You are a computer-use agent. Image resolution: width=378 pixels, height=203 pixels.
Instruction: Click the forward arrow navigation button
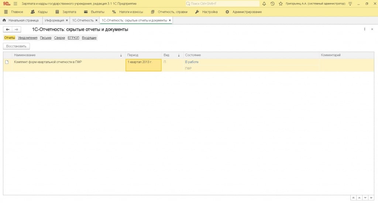pos(16,30)
